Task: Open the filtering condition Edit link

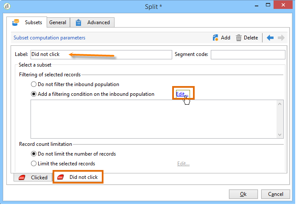Action: coord(183,94)
